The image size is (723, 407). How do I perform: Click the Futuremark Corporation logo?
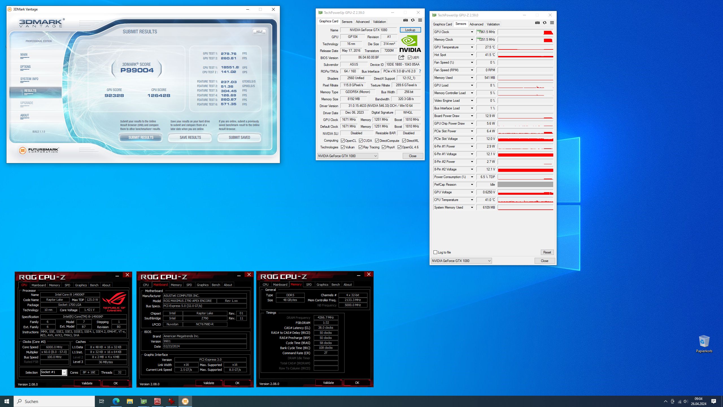[x=39, y=150]
